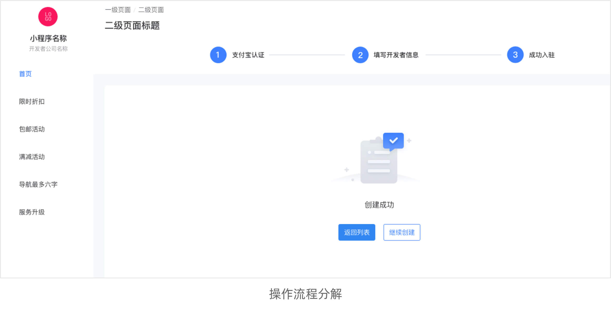Click the 一级页面 breadcrumb link
Viewport: 611px width, 309px height.
118,10
